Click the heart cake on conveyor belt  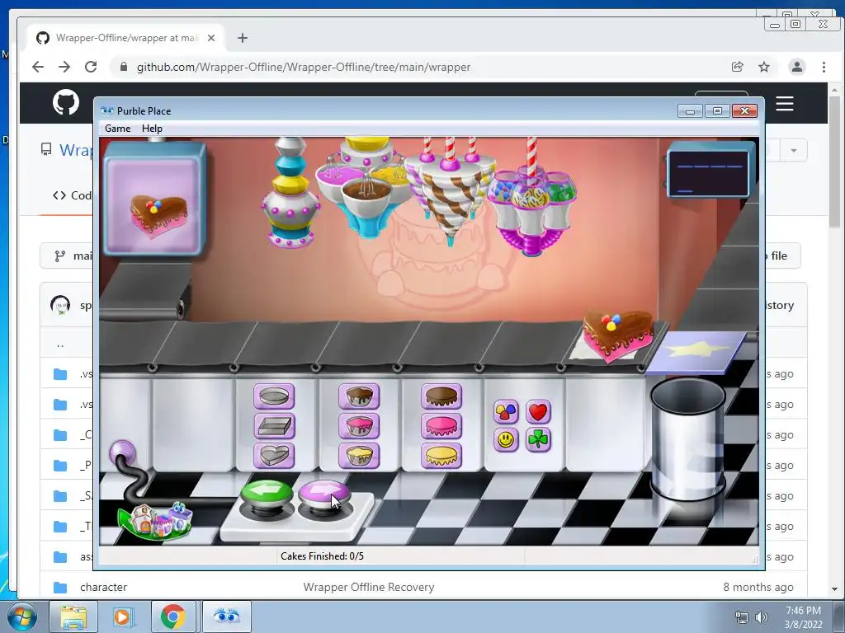pos(617,334)
